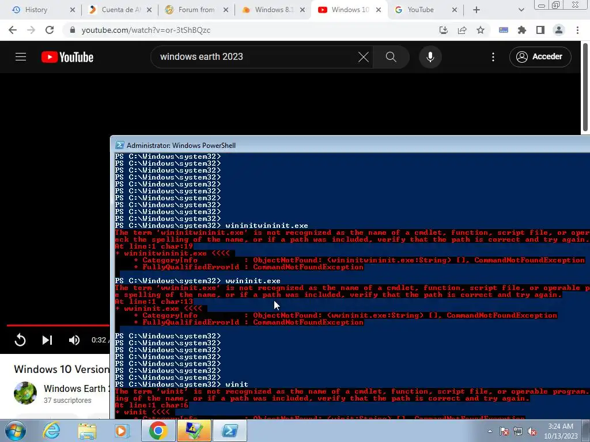Share this page using the share icon
The height and width of the screenshot is (442, 590).
462,30
